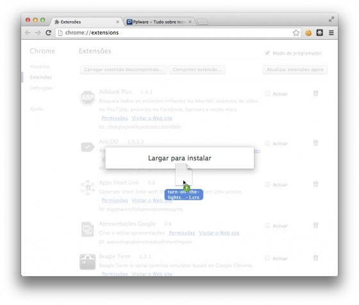Click Atualizar extensões agora button
Screen dimensions: 359x305
(295, 70)
